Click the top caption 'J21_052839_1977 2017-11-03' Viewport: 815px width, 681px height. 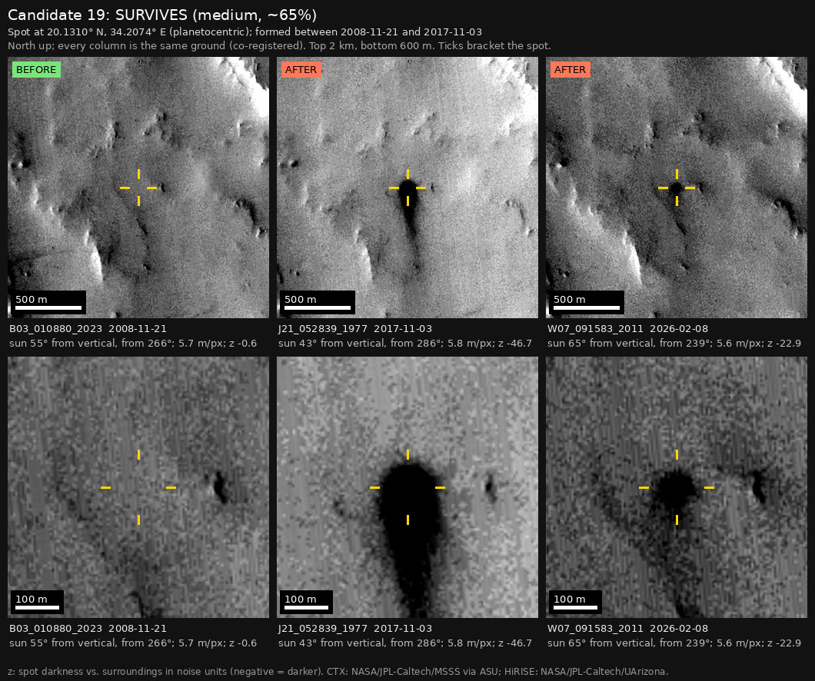pos(355,329)
